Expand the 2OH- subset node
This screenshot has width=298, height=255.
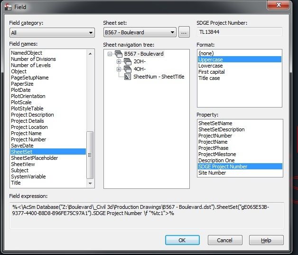(119, 61)
